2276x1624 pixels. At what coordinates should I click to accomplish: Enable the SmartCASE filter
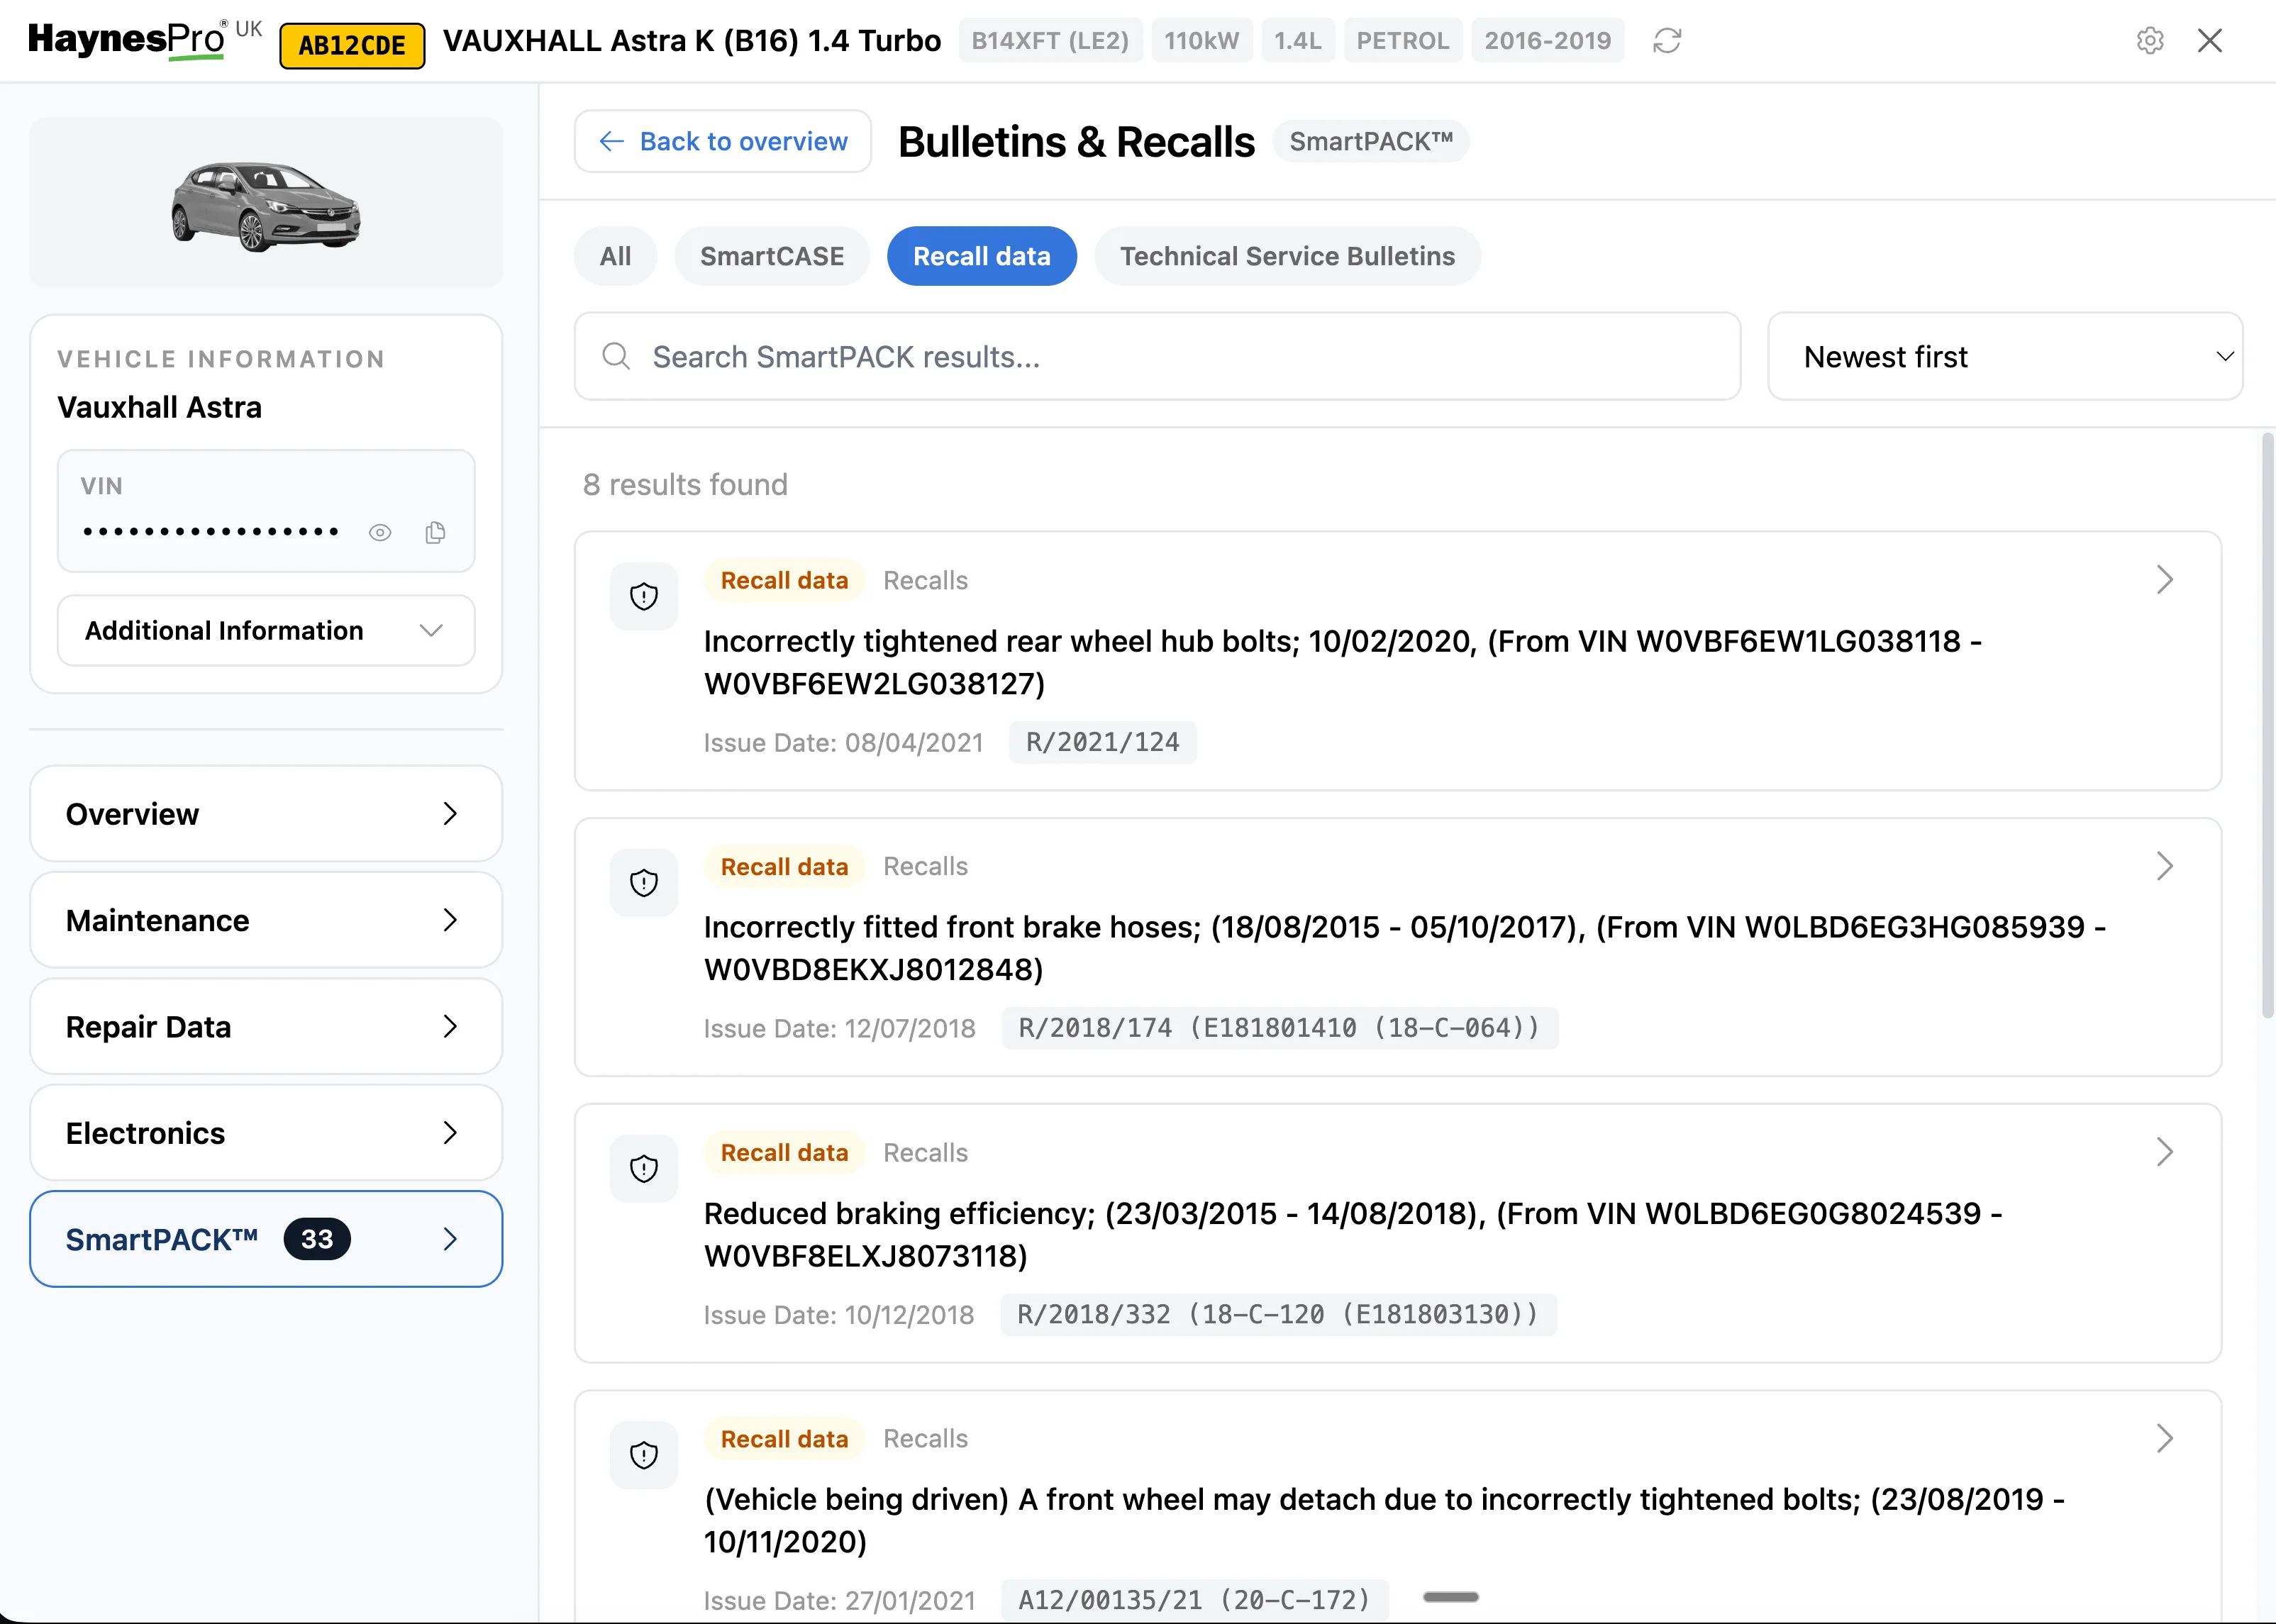[772, 255]
